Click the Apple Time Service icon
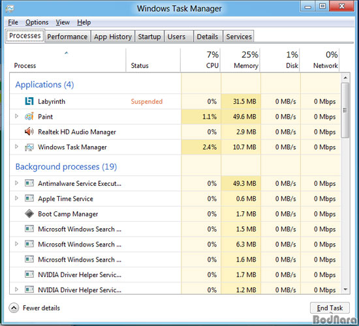Screen dimensions: 359x326 point(29,198)
